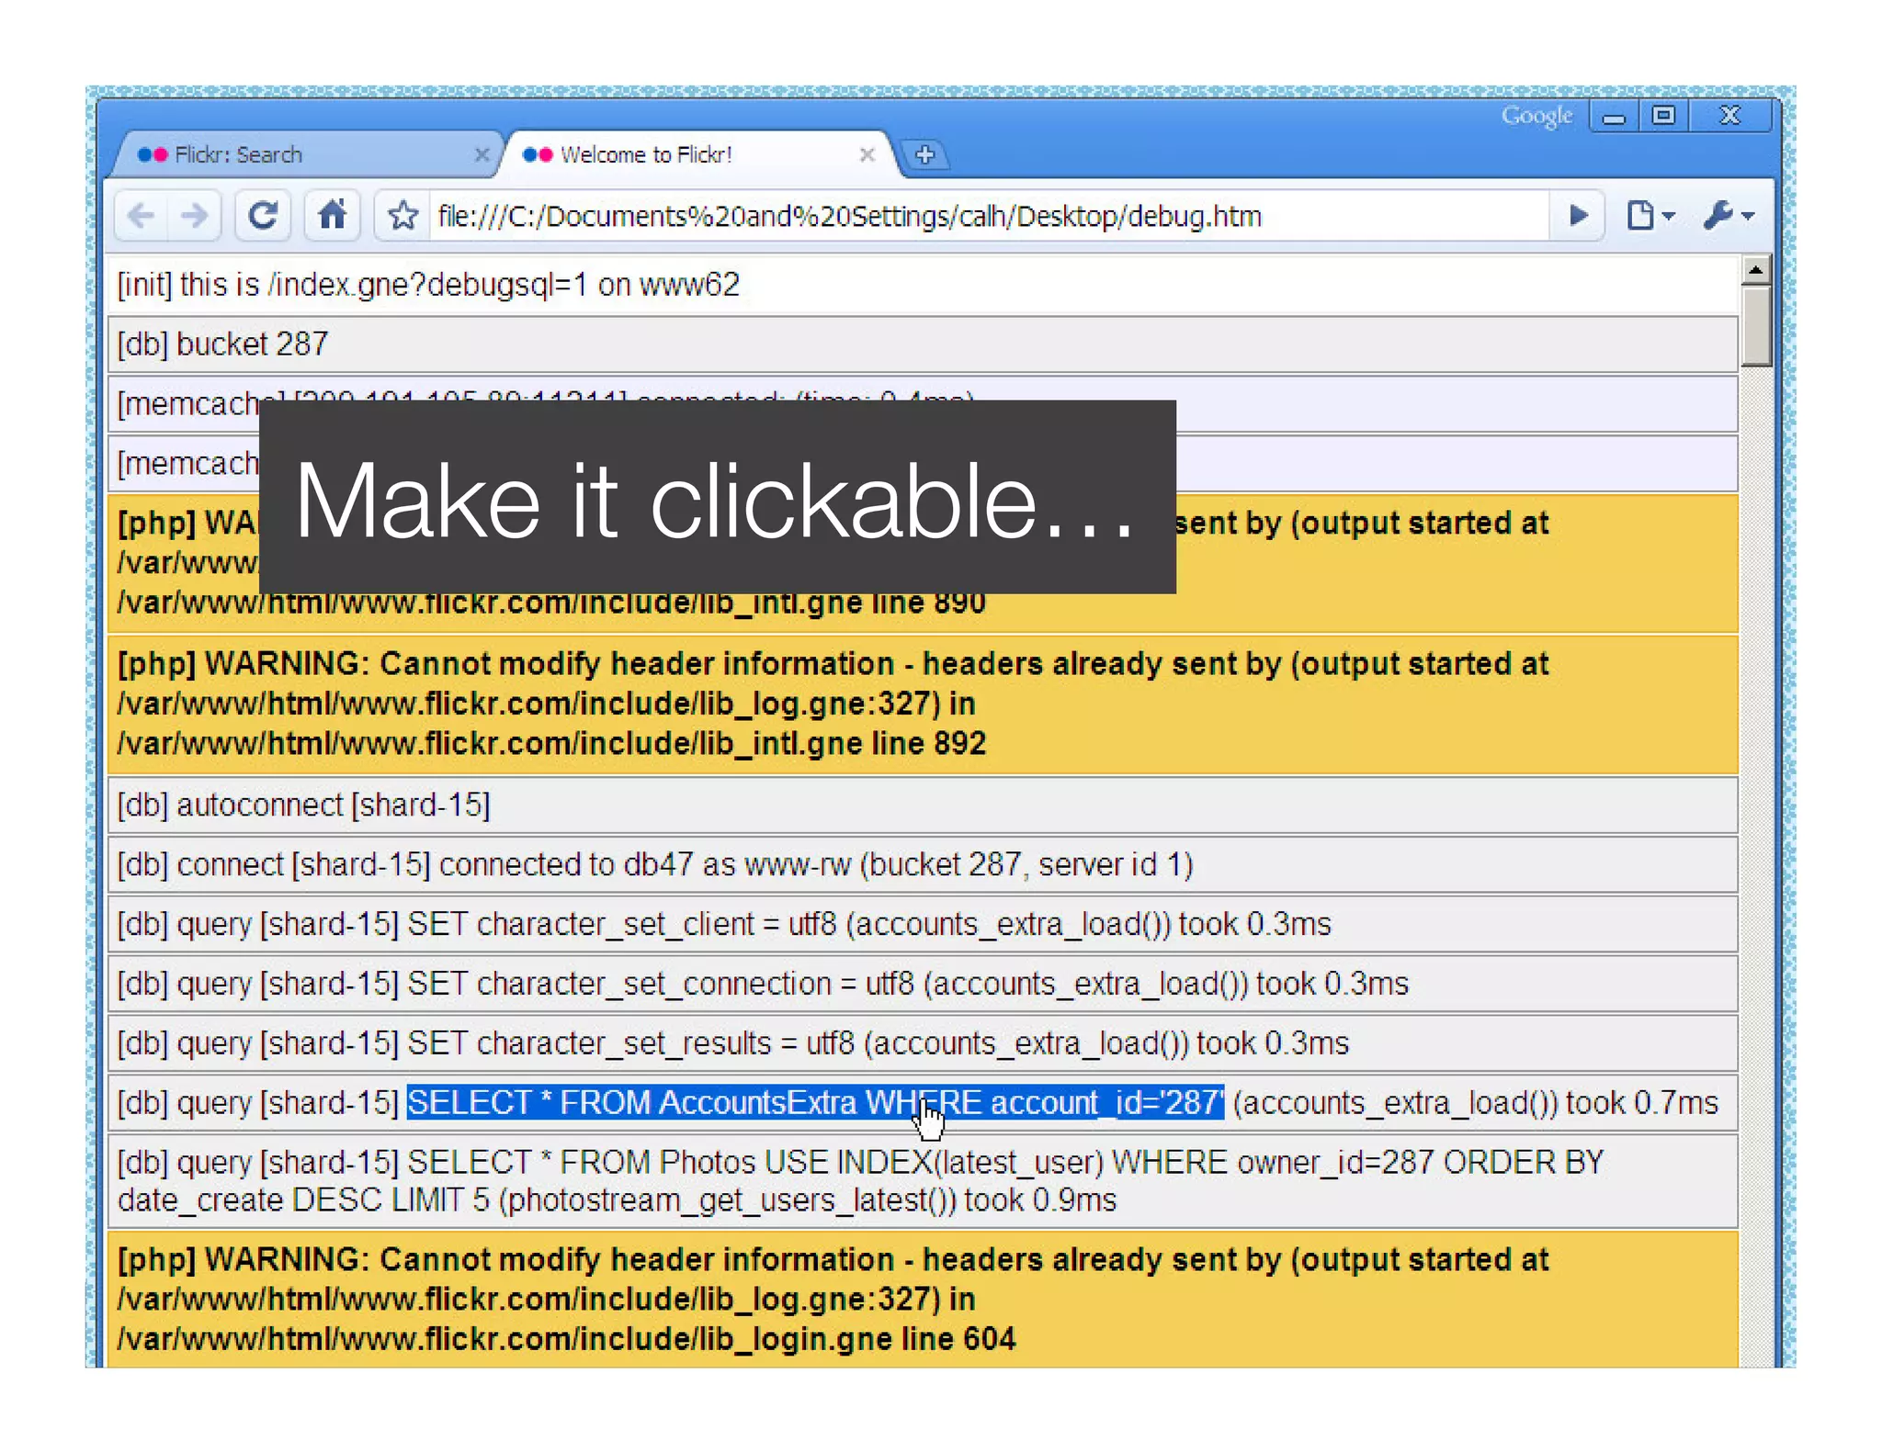Click the vertical scrollbar thumb
The image size is (1882, 1453).
[1755, 326]
